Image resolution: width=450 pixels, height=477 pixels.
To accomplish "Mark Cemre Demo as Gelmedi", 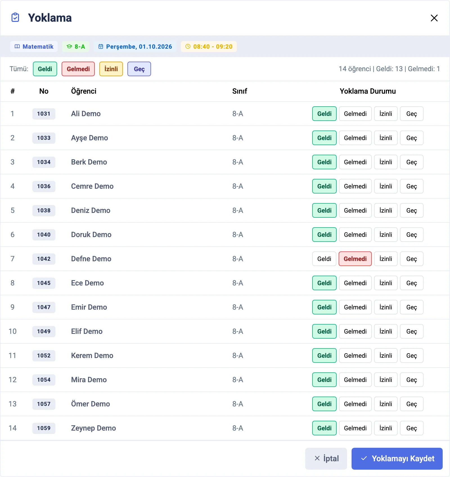I will click(x=355, y=186).
